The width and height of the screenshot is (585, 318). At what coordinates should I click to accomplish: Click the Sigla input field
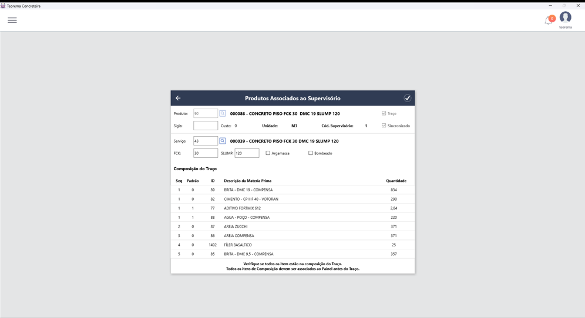[x=206, y=126]
